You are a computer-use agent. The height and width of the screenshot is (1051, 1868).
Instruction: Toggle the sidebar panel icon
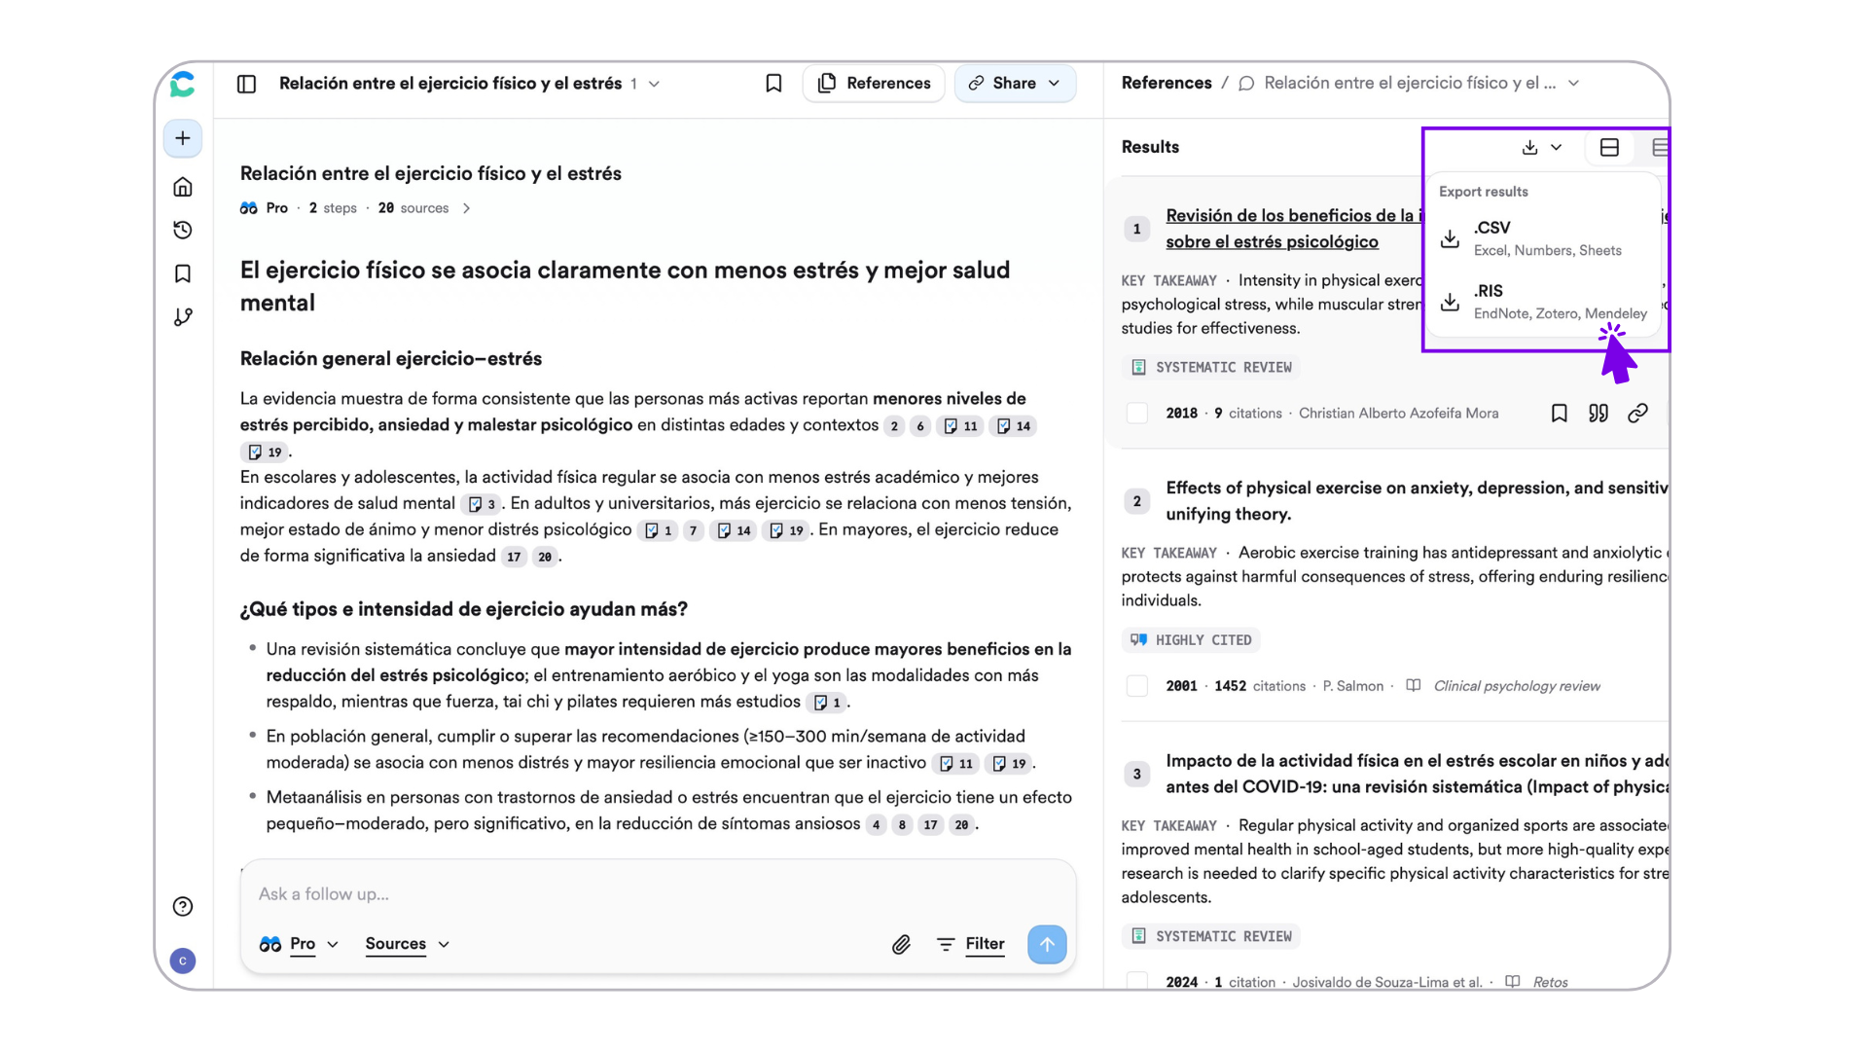(246, 84)
